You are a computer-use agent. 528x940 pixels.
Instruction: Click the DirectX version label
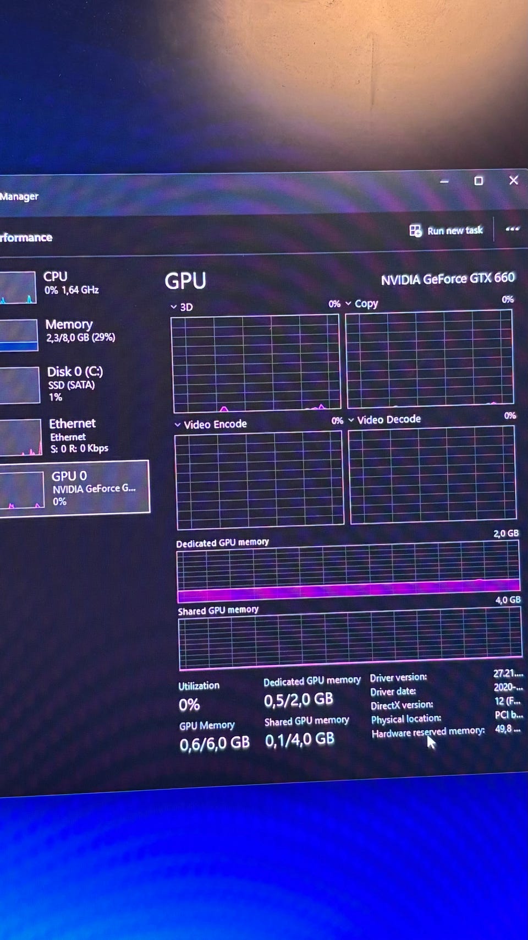(402, 705)
